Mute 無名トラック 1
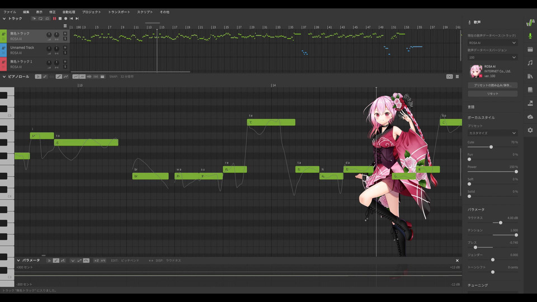 coord(65,62)
